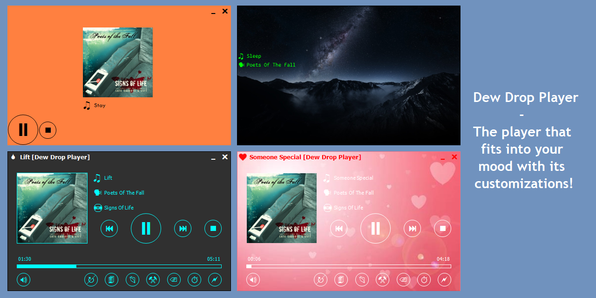Click total time 05:11 in the dark player

tap(214, 259)
